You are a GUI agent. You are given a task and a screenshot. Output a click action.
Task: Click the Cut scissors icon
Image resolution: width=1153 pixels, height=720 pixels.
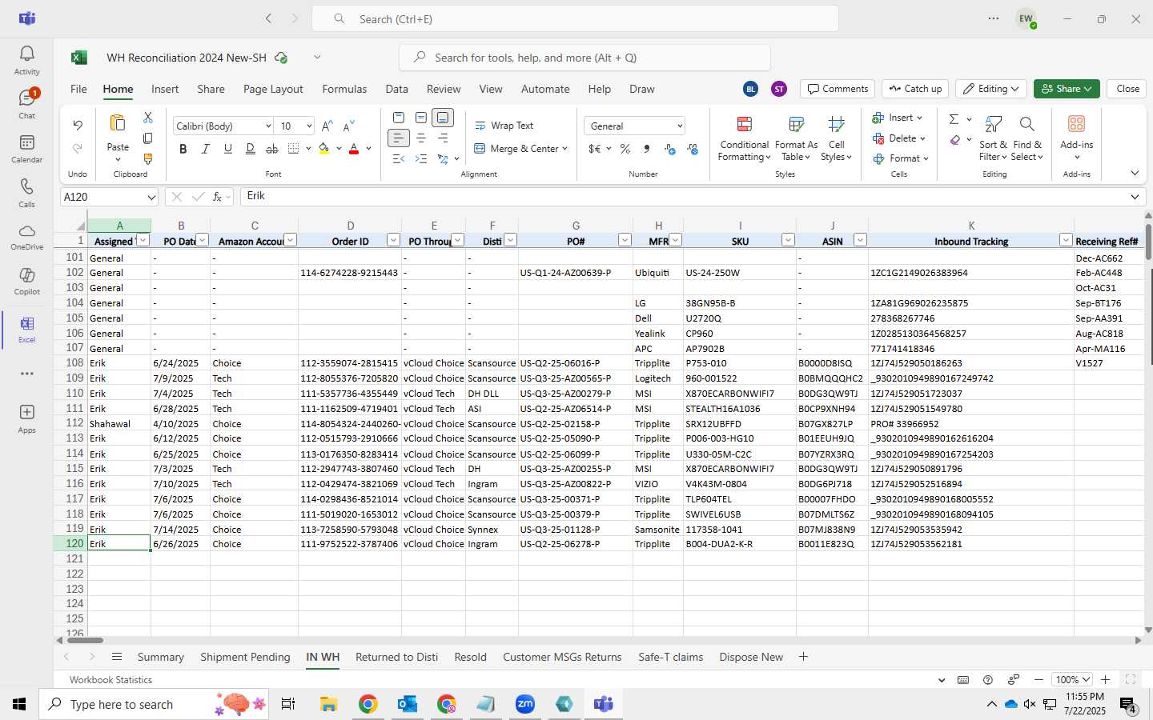click(x=148, y=118)
